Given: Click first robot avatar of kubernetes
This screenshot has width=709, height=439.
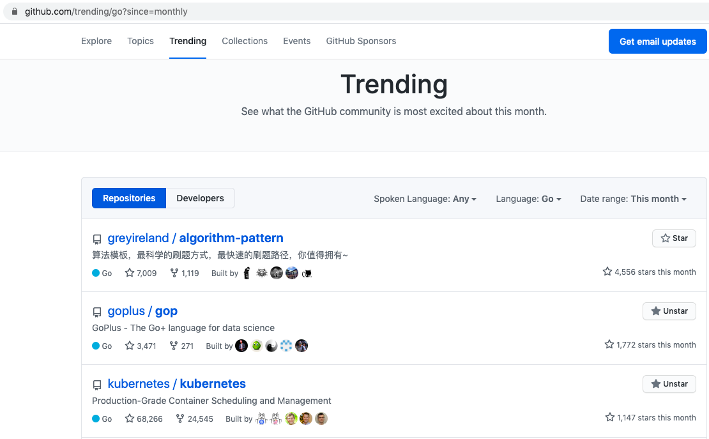Looking at the screenshot, I should (x=261, y=419).
